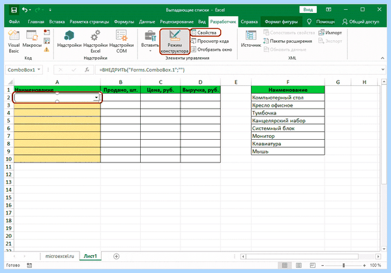Switch to the Разметка страницы tab
The width and height of the screenshot is (391, 273).
click(x=89, y=21)
